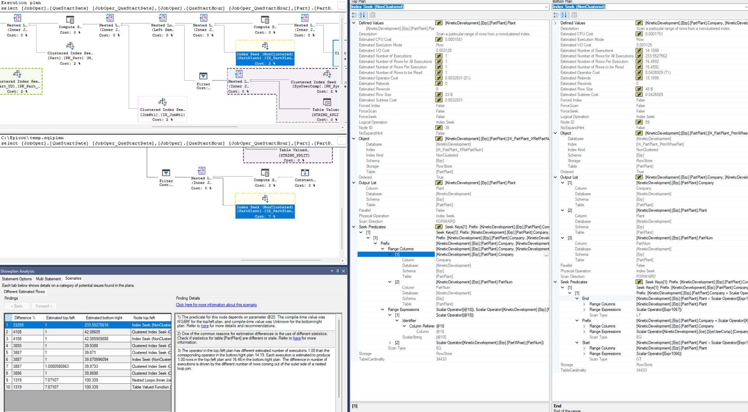
Task: Open the Top Plan operator dropdown
Action: (546, 7)
